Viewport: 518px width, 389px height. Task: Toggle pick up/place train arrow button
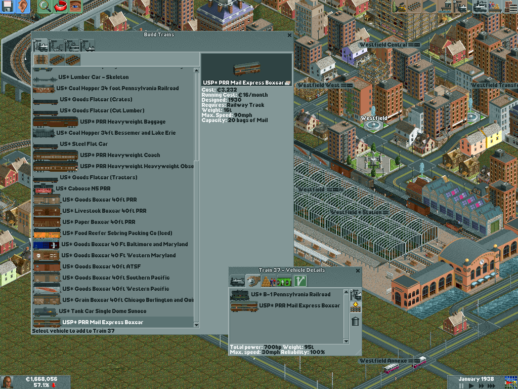click(356, 307)
